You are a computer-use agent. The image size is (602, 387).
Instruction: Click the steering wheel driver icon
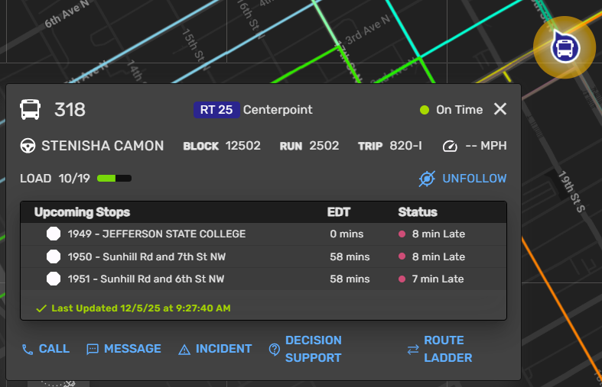28,146
